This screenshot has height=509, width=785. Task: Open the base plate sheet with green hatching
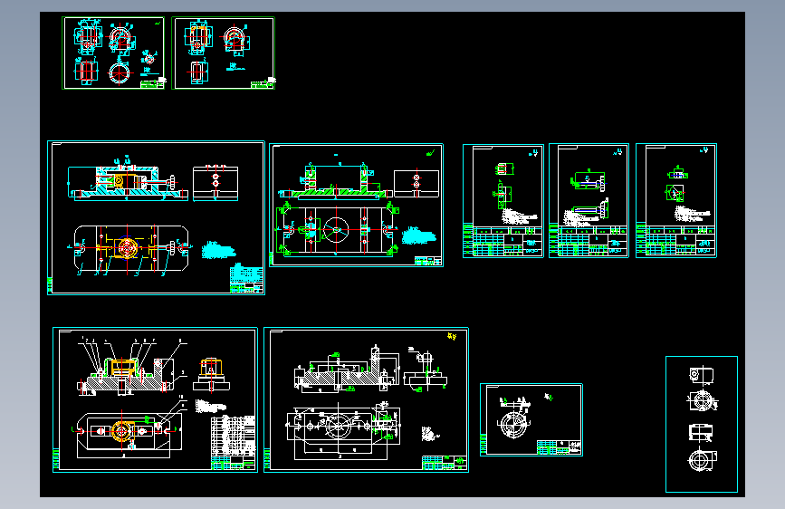pos(356,205)
